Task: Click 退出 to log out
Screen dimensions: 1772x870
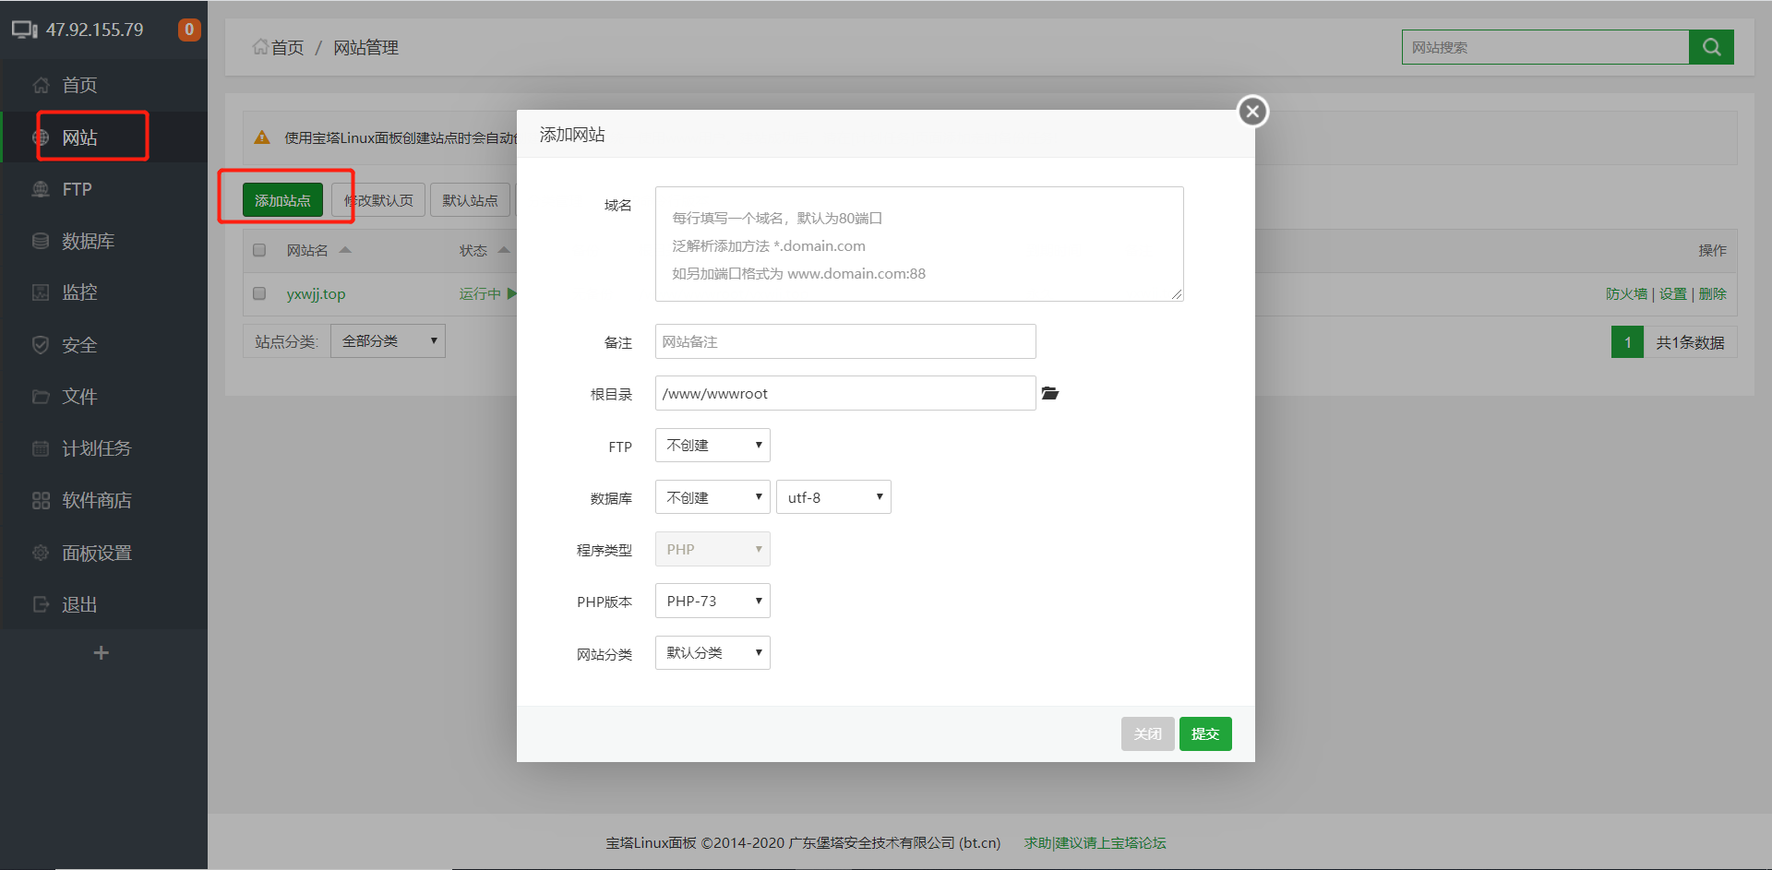Action: point(78,604)
